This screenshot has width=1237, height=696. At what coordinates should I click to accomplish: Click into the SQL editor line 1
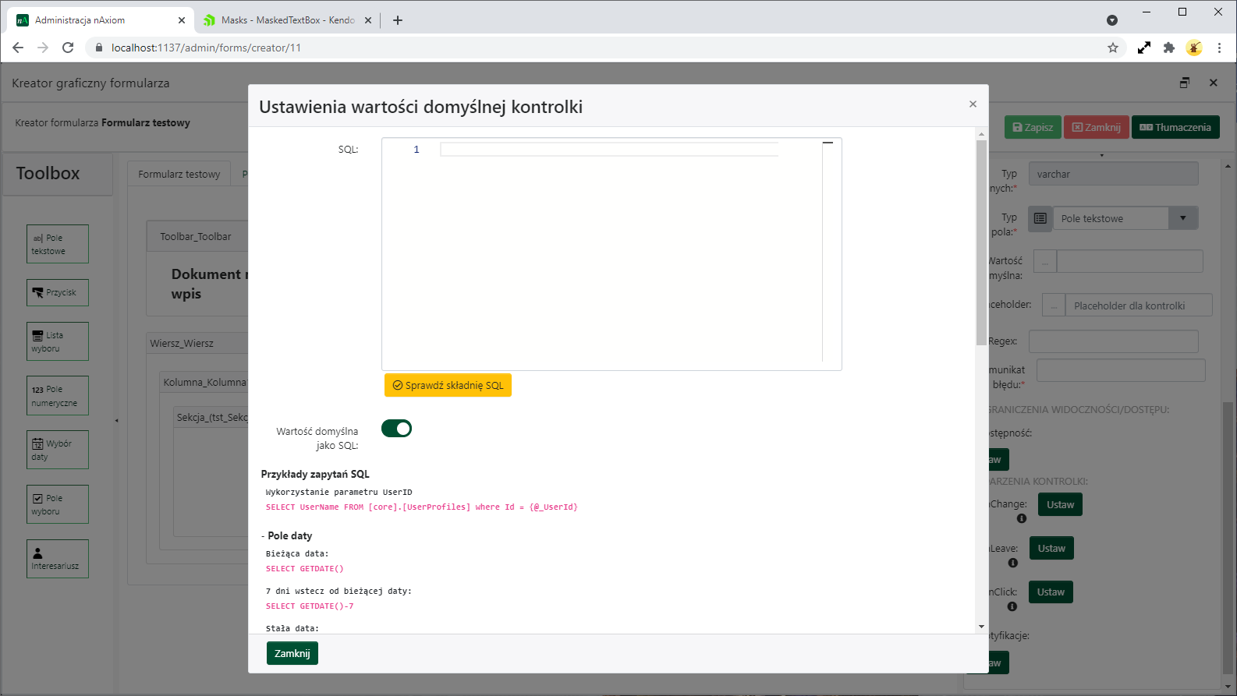608,150
